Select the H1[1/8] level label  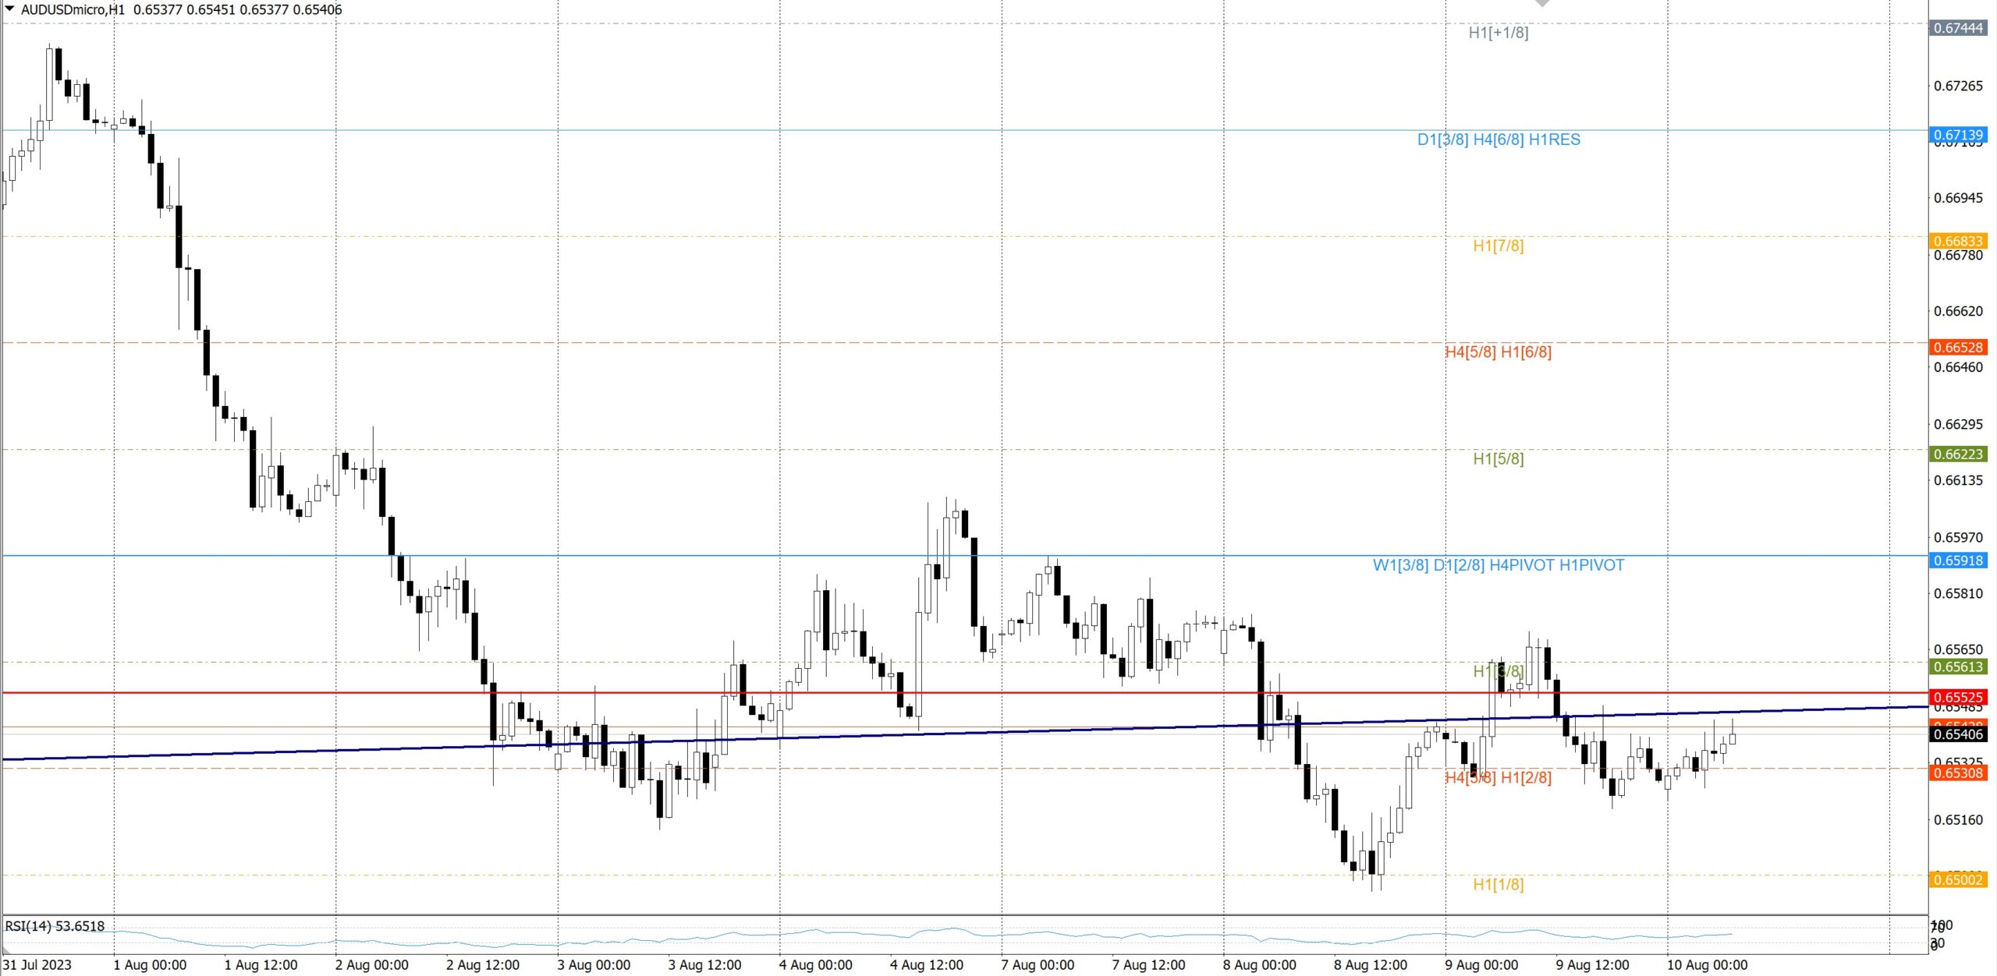click(1498, 884)
